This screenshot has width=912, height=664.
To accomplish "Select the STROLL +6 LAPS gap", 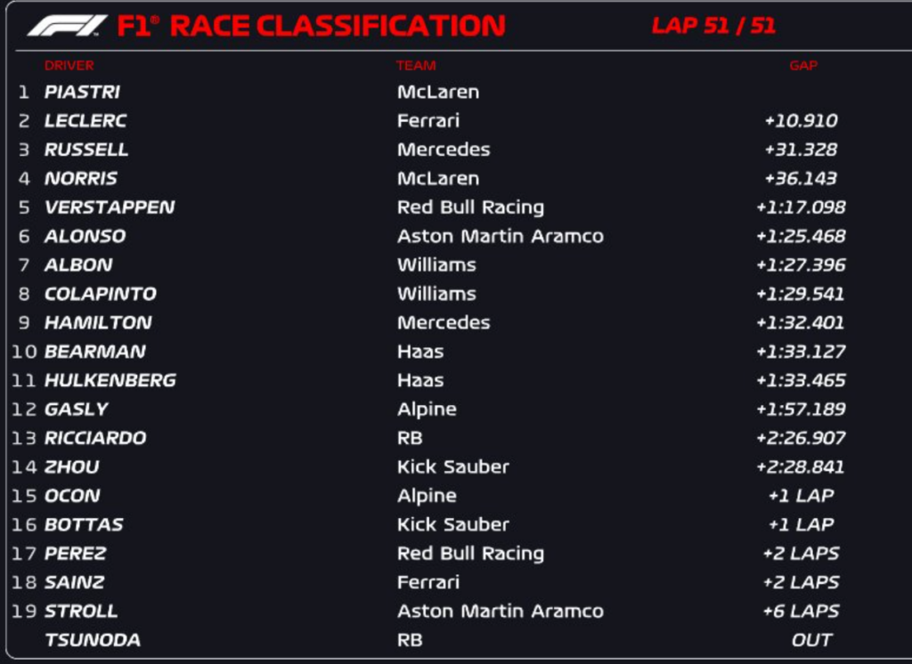I will click(x=801, y=611).
